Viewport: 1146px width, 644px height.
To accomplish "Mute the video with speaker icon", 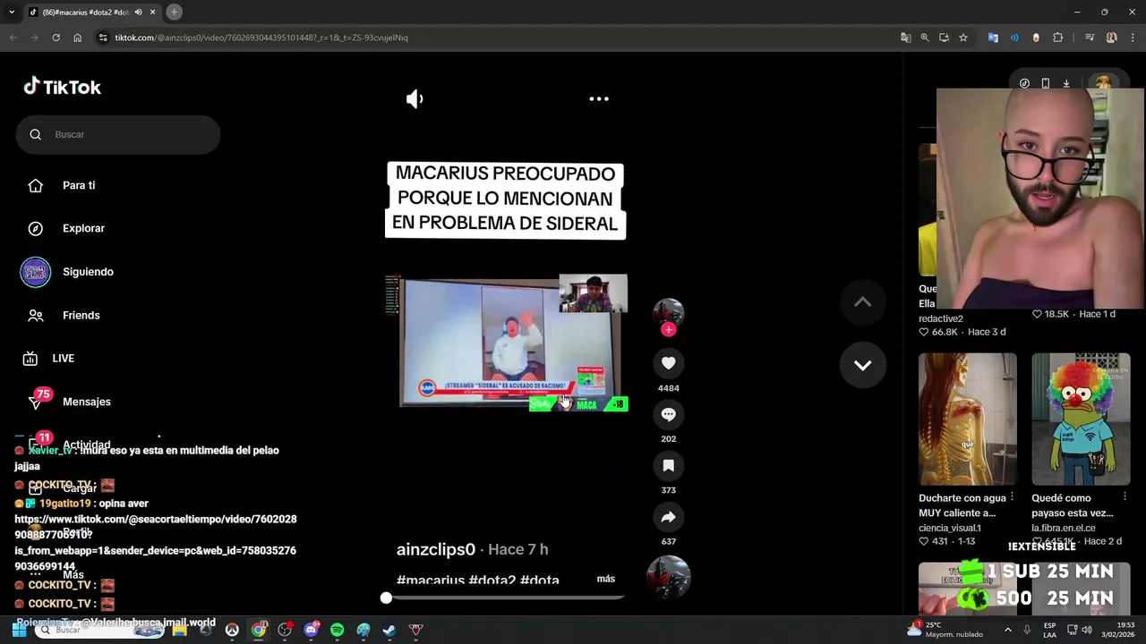I will 414,99.
